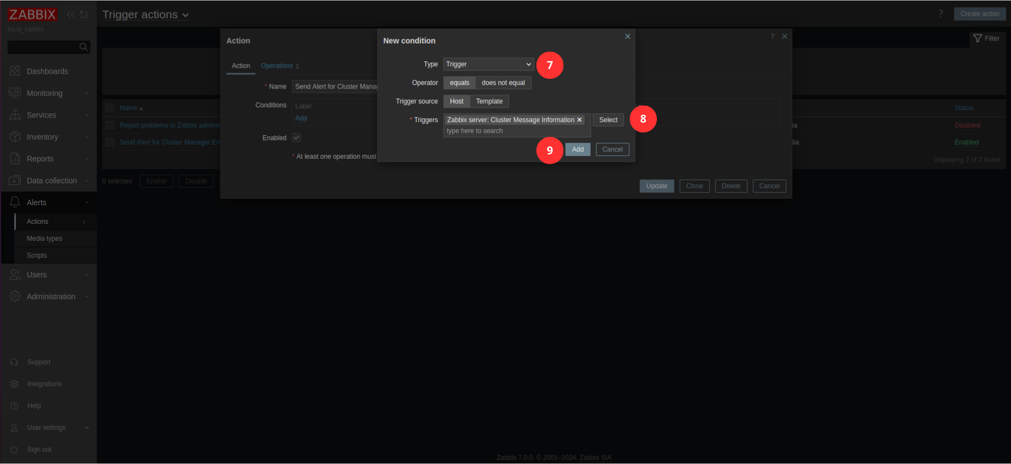
Task: Switch to the Action tab
Action: [x=241, y=66]
